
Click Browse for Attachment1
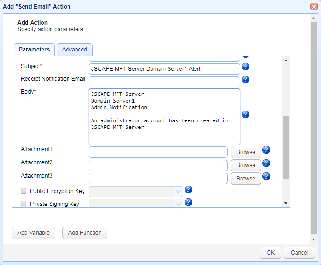click(245, 152)
